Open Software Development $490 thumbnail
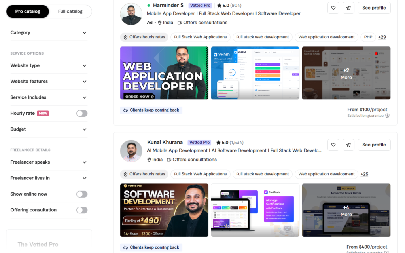This screenshot has height=253, width=405. pyautogui.click(x=164, y=210)
